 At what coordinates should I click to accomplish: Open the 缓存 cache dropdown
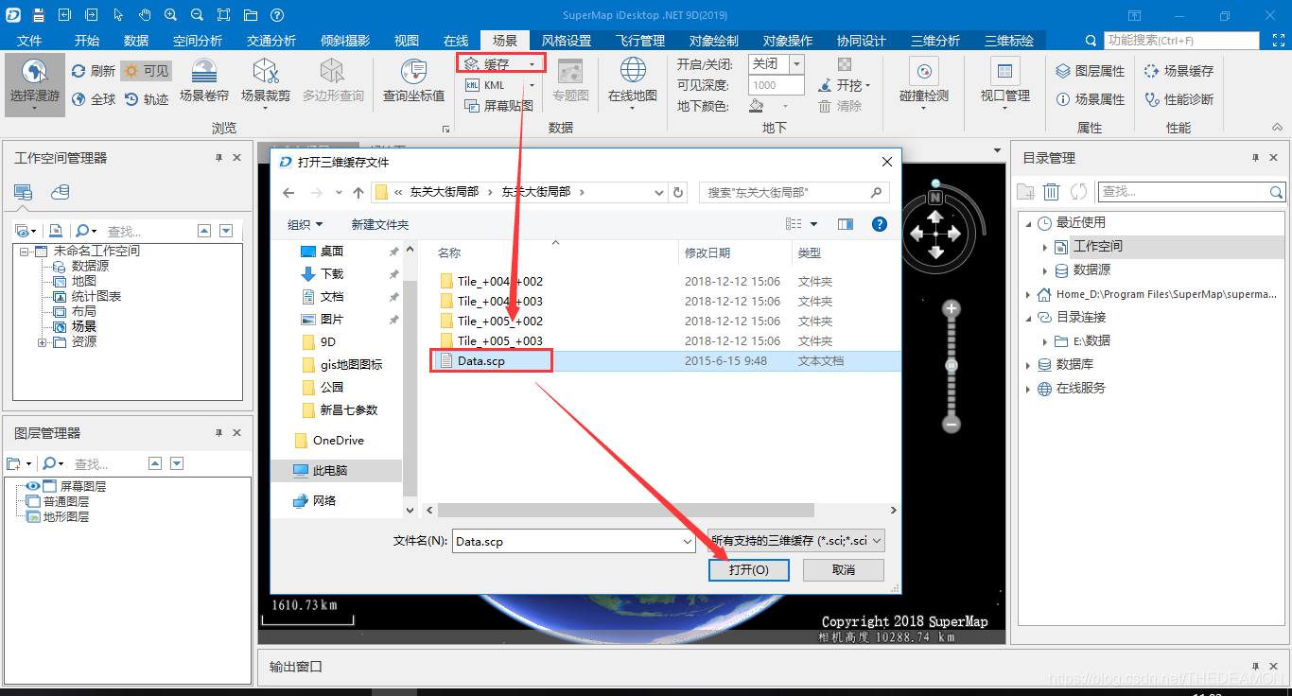pos(502,64)
